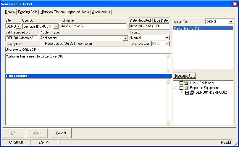Open the Historical Tickets tab
This screenshot has width=239, height=147.
[52, 12]
